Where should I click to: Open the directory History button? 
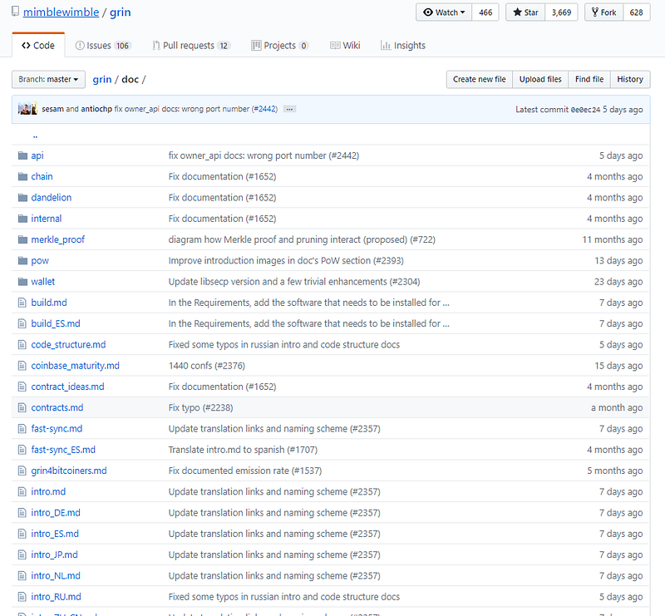630,79
